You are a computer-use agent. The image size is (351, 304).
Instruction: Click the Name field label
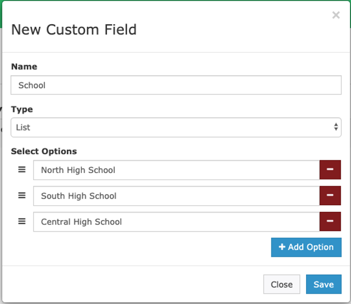[x=24, y=66]
